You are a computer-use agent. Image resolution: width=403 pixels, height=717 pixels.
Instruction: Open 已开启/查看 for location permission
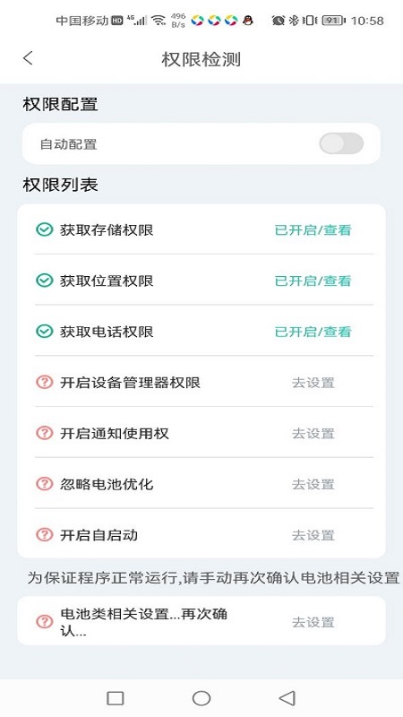(313, 281)
